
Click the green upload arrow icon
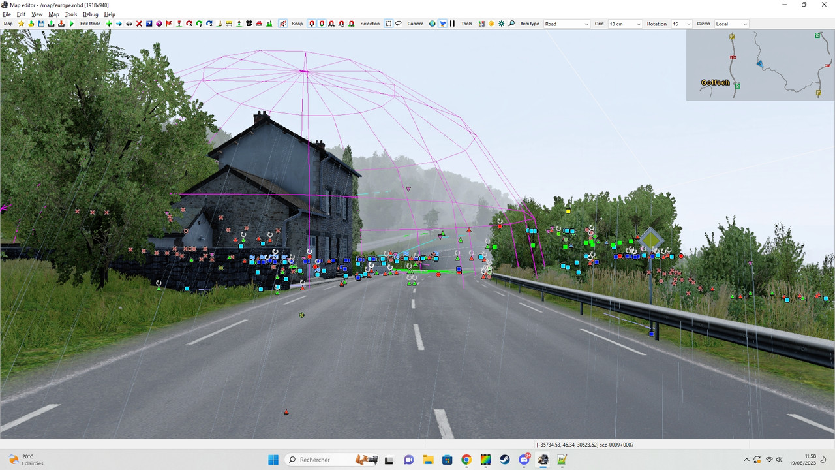tap(51, 23)
